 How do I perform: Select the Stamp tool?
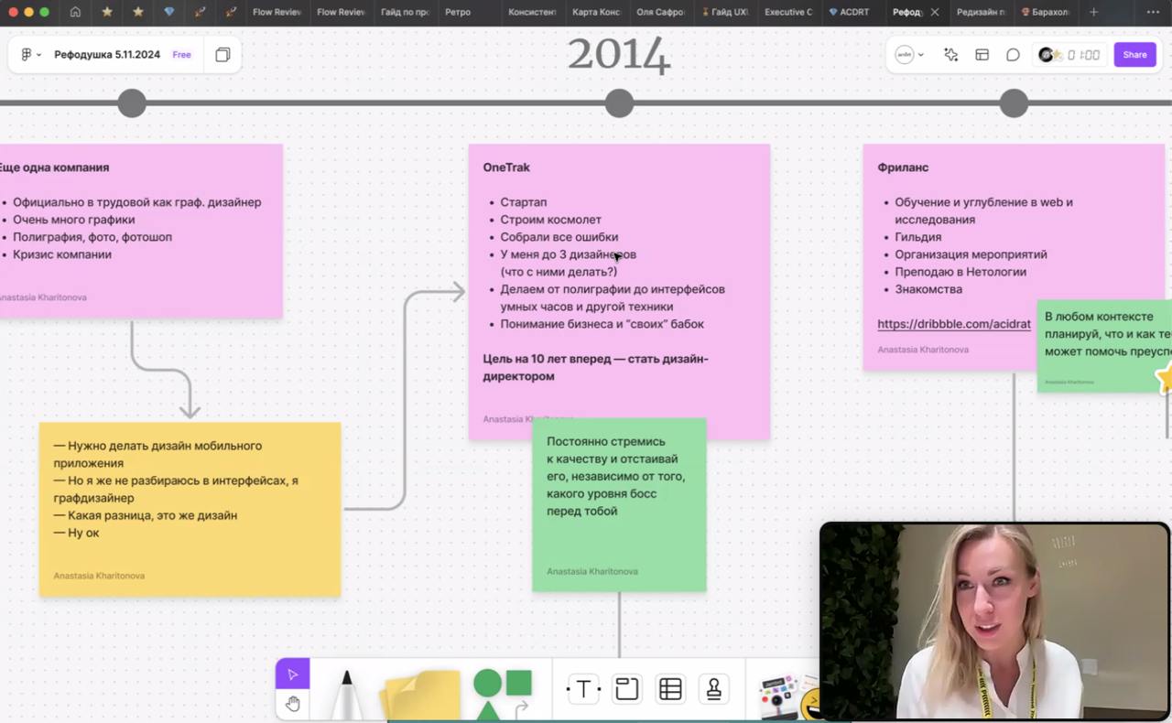pos(713,689)
